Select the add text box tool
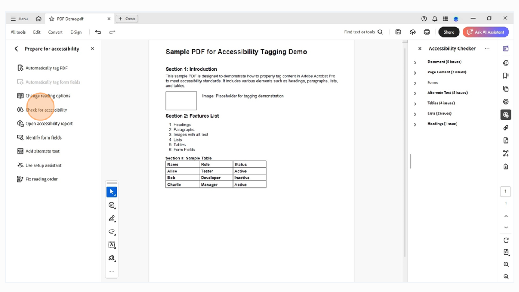This screenshot has width=519, height=292. click(112, 245)
